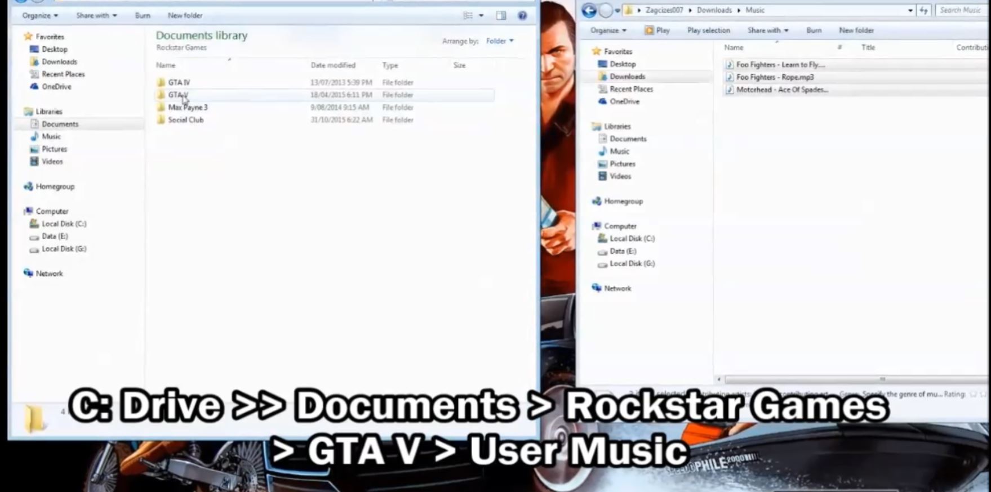Sort by Size column in Documents window
This screenshot has width=991, height=492.
pyautogui.click(x=460, y=65)
